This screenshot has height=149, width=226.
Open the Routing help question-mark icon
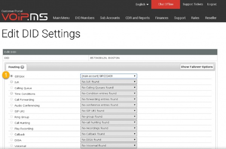pyautogui.click(x=22, y=67)
